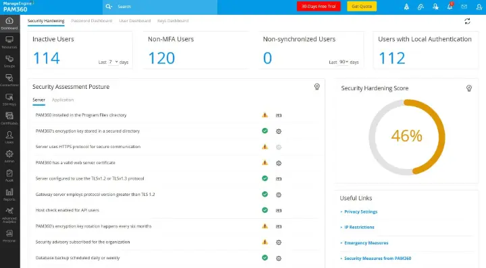
Task: Click gear icon for encryption key stored row
Action: coord(279,131)
